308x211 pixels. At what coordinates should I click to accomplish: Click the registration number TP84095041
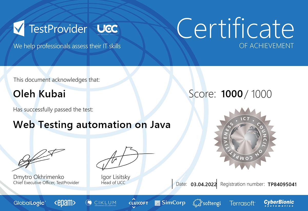(x=282, y=184)
